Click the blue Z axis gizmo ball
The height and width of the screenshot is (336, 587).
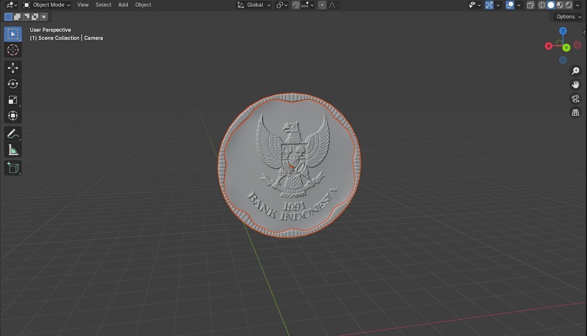click(x=563, y=31)
